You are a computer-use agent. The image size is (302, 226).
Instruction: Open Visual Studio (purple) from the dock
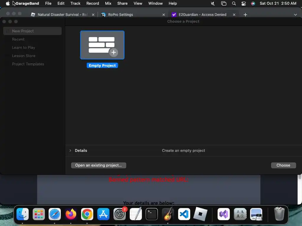coord(224,214)
